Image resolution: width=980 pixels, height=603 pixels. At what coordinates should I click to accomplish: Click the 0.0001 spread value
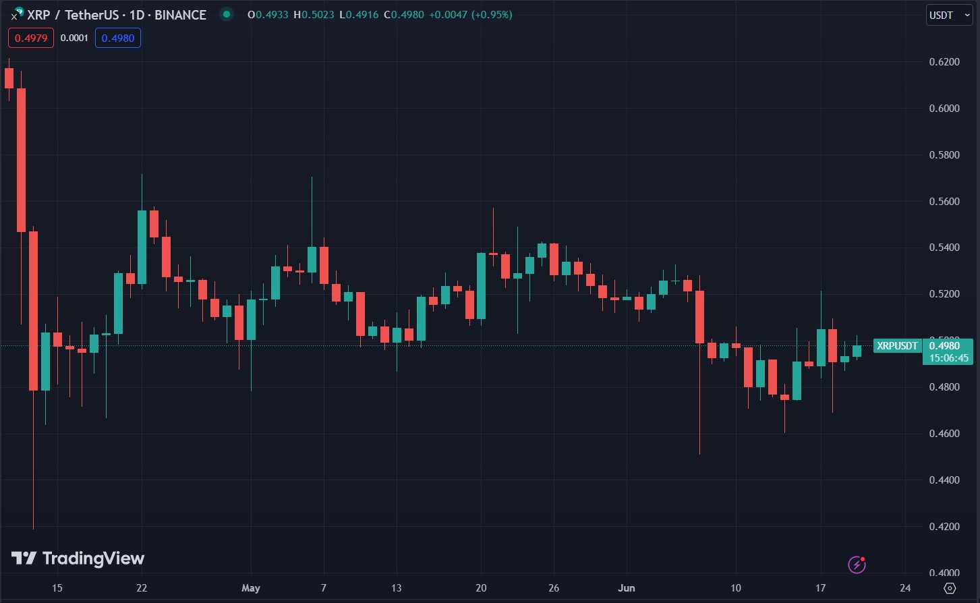(74, 38)
